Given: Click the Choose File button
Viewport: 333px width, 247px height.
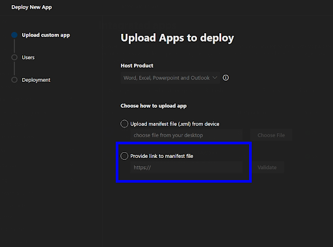Looking at the screenshot, I should 271,135.
